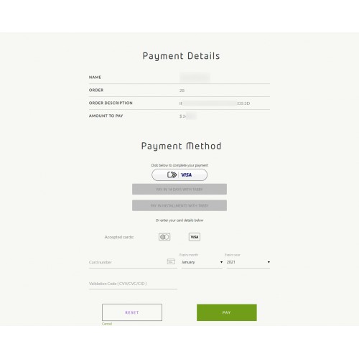359x359 pixels.
Task: Focus the Validation Code CVV field
Action: [133, 284]
